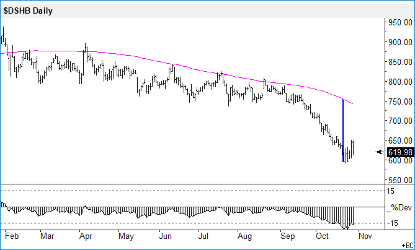The image size is (415, 250).
Task: Select the blue vertical measurement line
Action: (343, 130)
